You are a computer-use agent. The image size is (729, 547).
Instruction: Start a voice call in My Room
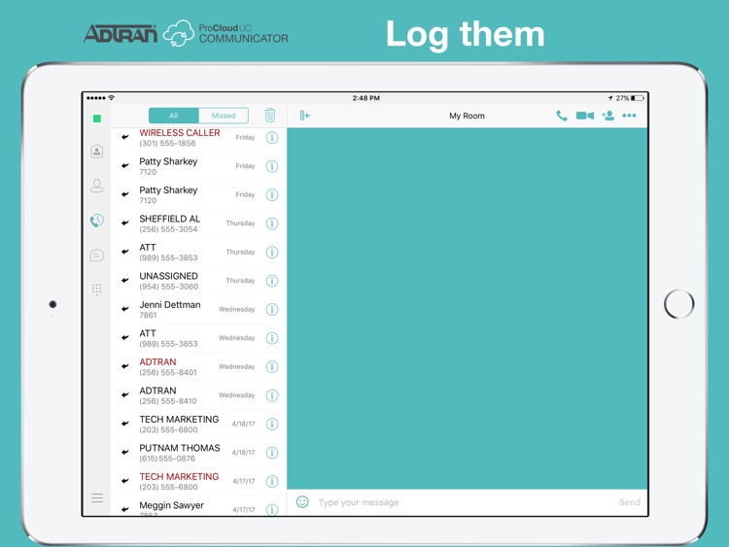click(562, 116)
